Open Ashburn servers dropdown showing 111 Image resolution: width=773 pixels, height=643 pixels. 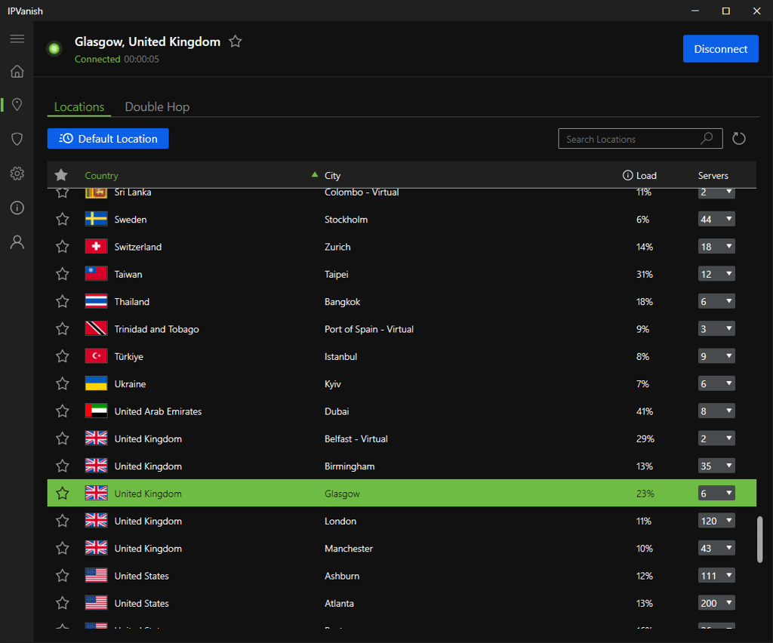[x=716, y=576]
